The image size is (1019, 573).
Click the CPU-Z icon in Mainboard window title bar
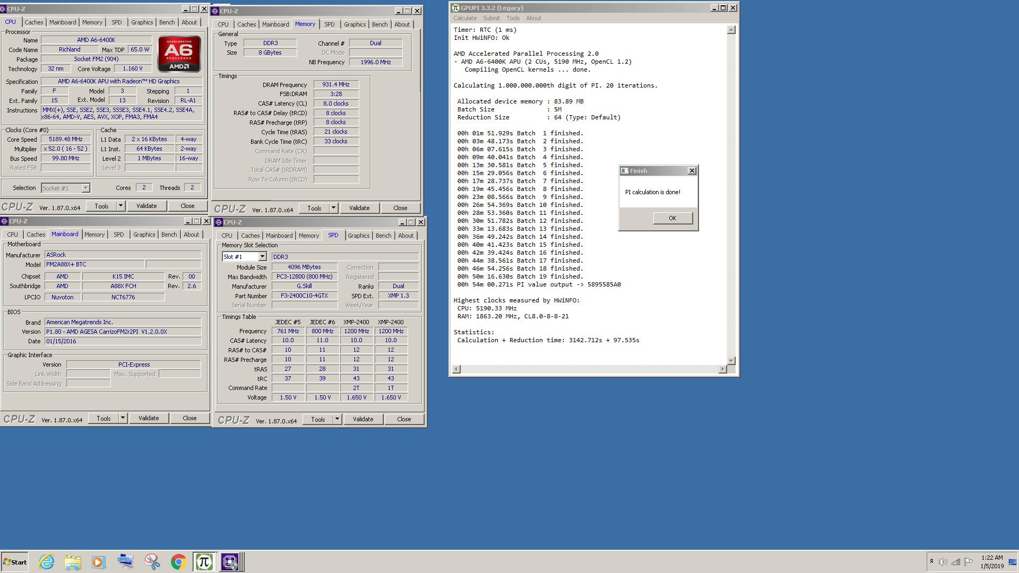4,221
